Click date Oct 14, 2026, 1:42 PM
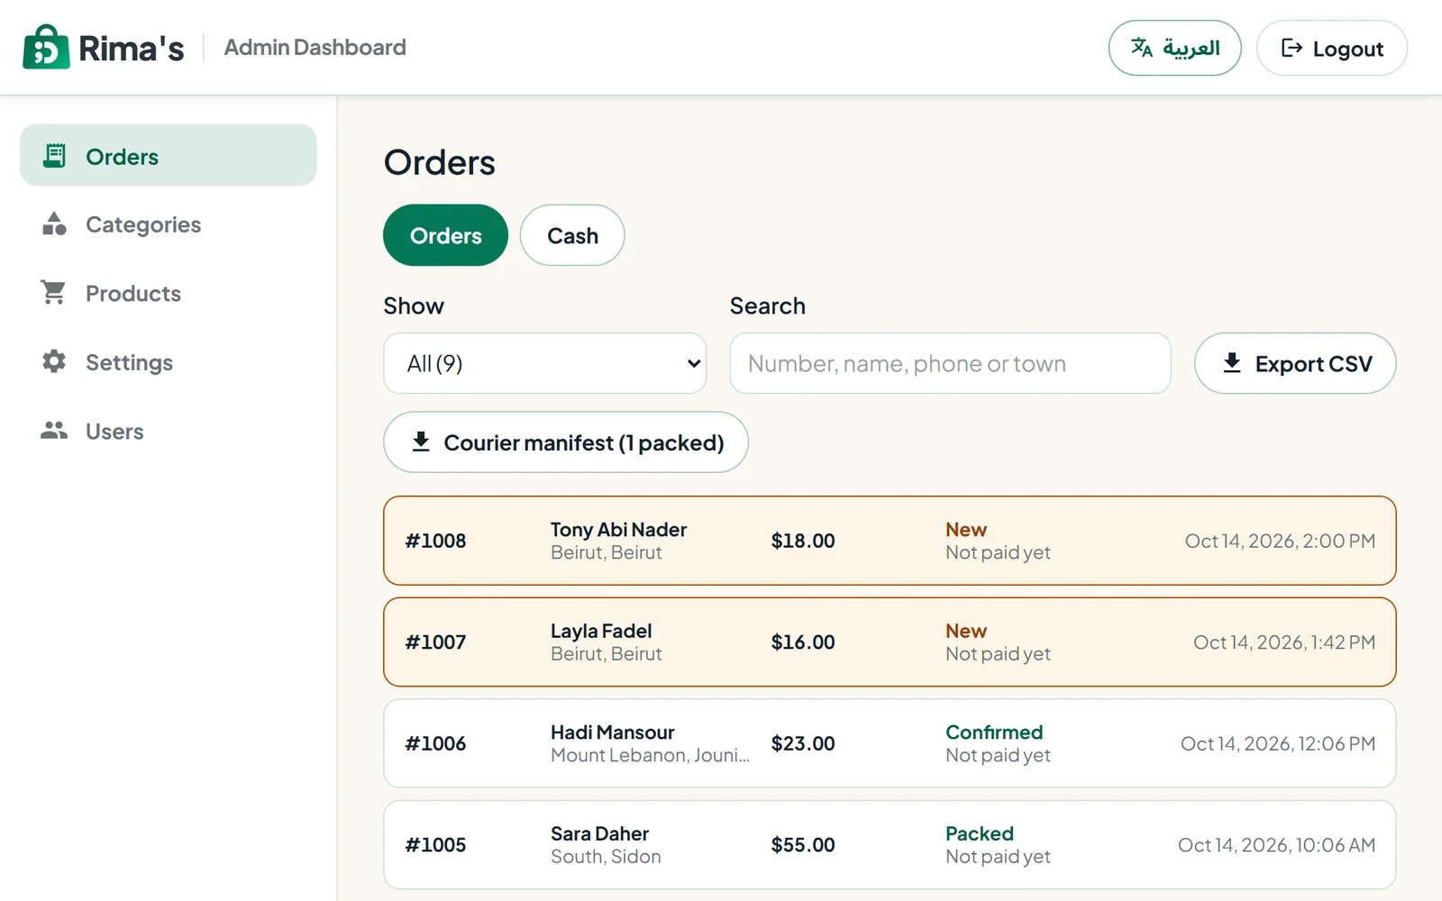The height and width of the screenshot is (901, 1442). pyautogui.click(x=1284, y=642)
